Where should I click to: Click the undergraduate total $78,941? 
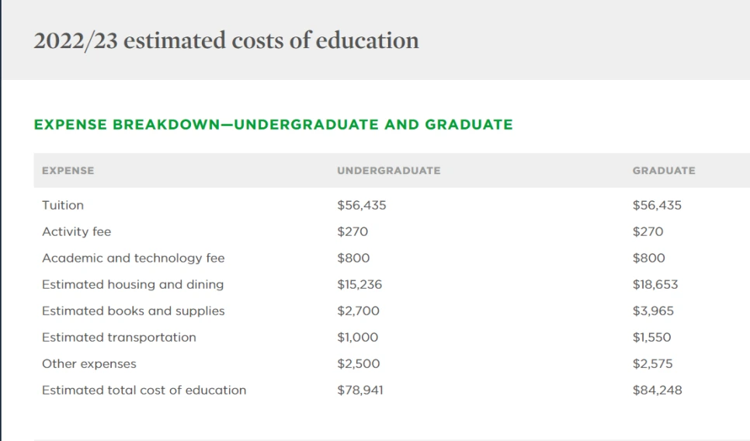[x=360, y=391]
